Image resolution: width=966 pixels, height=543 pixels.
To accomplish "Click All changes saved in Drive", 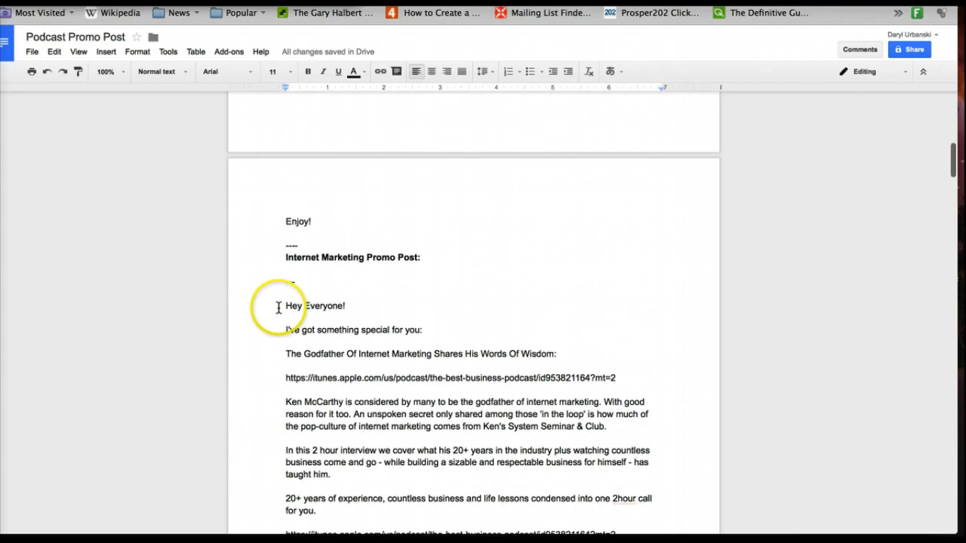I will (x=328, y=52).
